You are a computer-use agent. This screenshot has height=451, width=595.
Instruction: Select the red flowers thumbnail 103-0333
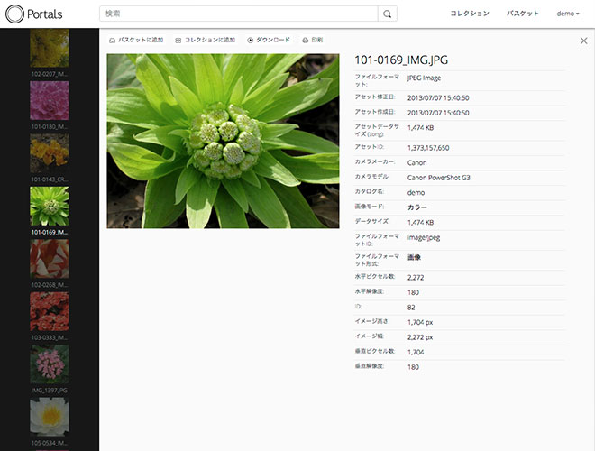tap(50, 312)
